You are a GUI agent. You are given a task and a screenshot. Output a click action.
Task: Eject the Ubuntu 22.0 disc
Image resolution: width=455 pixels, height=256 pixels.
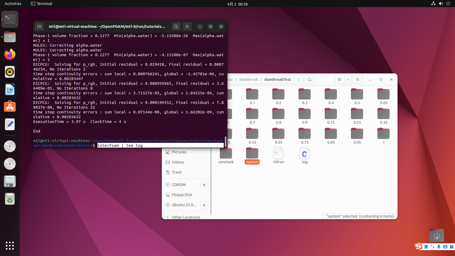pos(204,205)
